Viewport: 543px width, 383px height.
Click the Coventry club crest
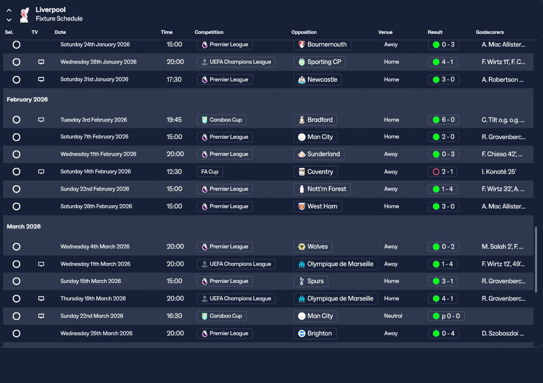pos(302,172)
